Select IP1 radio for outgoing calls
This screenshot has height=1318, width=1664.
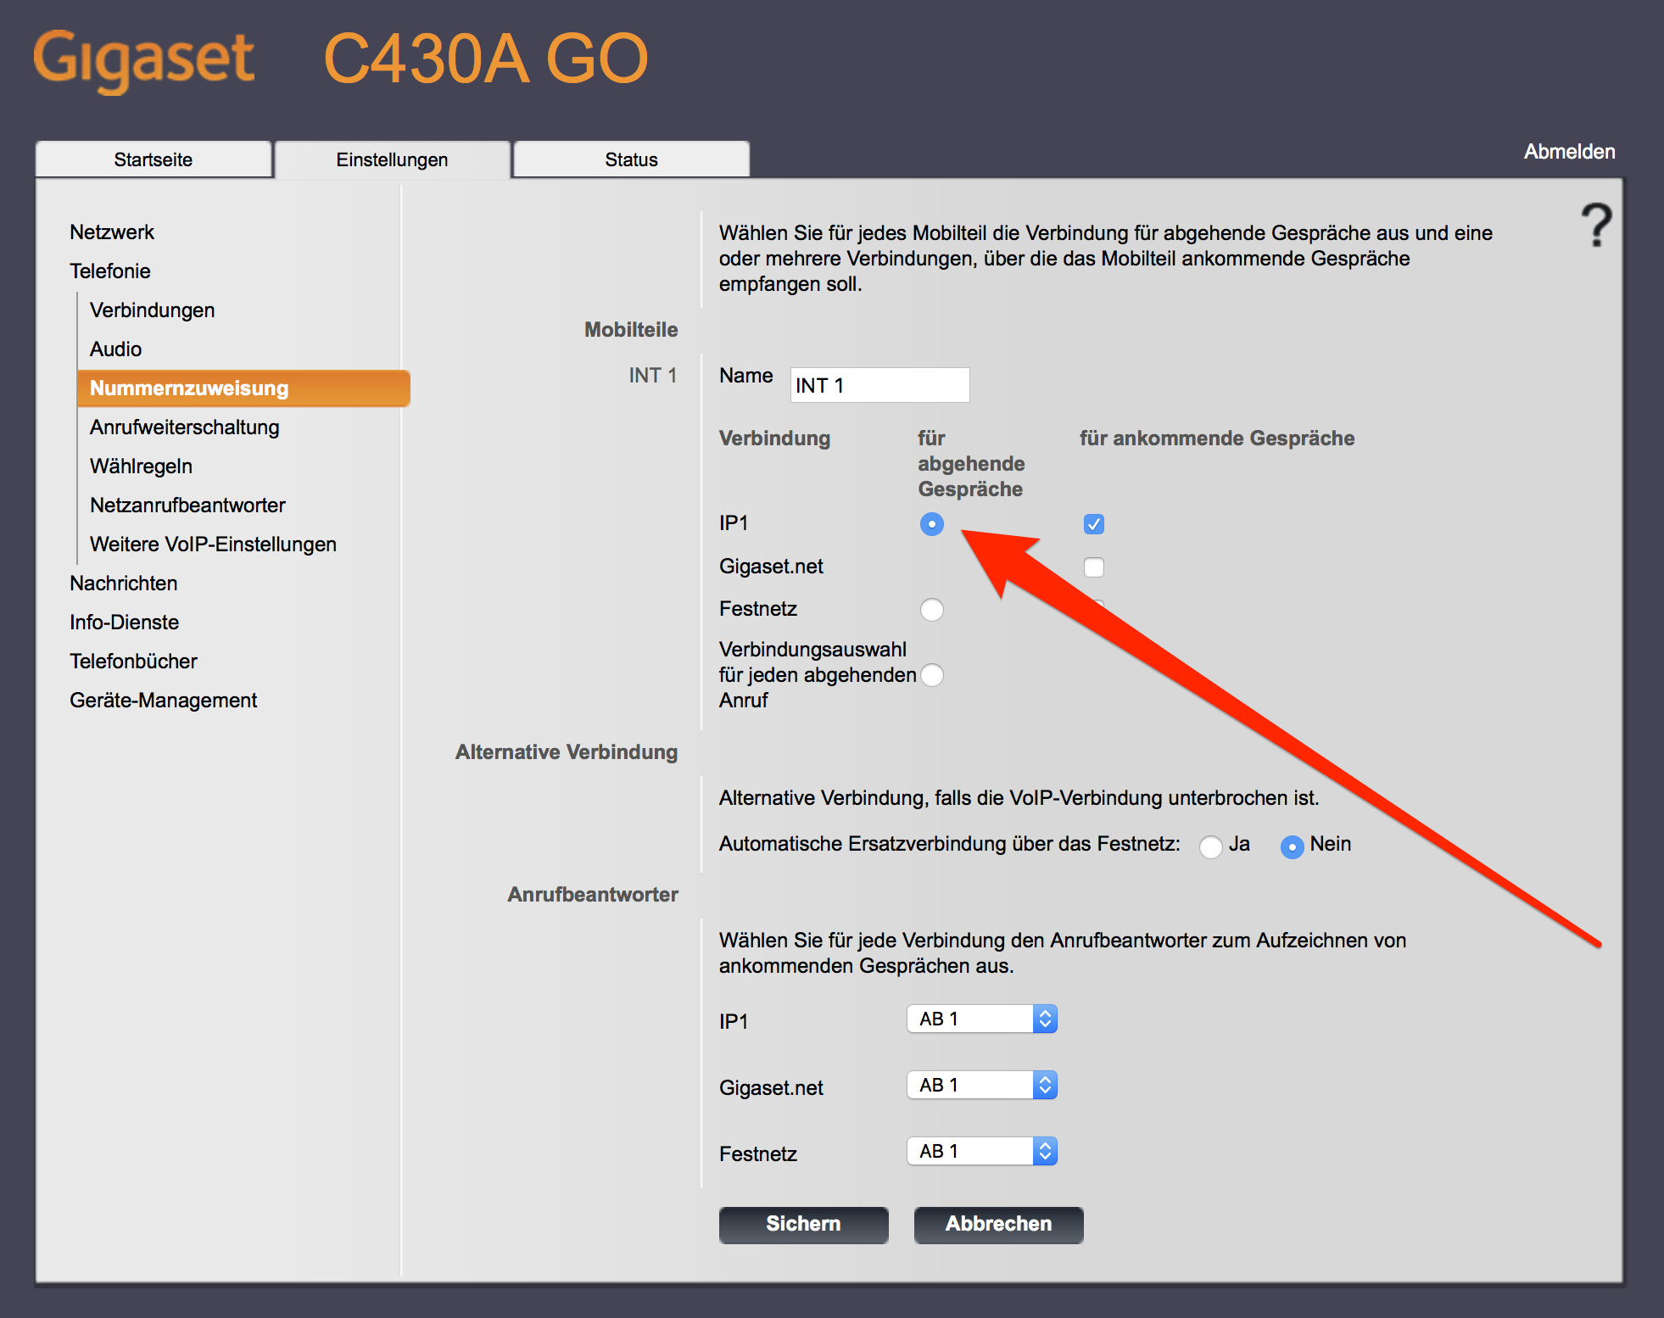[x=931, y=524]
